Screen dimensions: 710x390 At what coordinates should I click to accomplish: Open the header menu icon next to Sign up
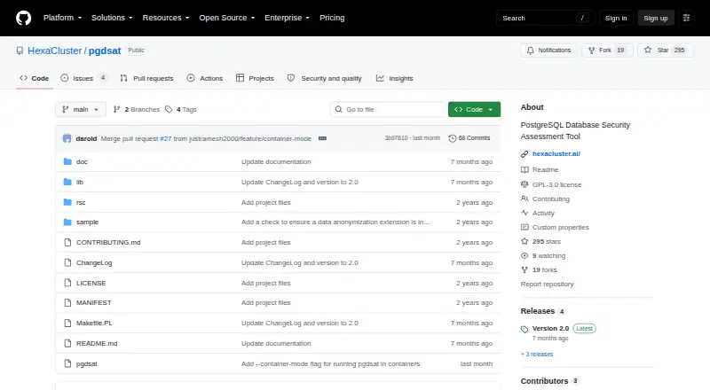[686, 18]
